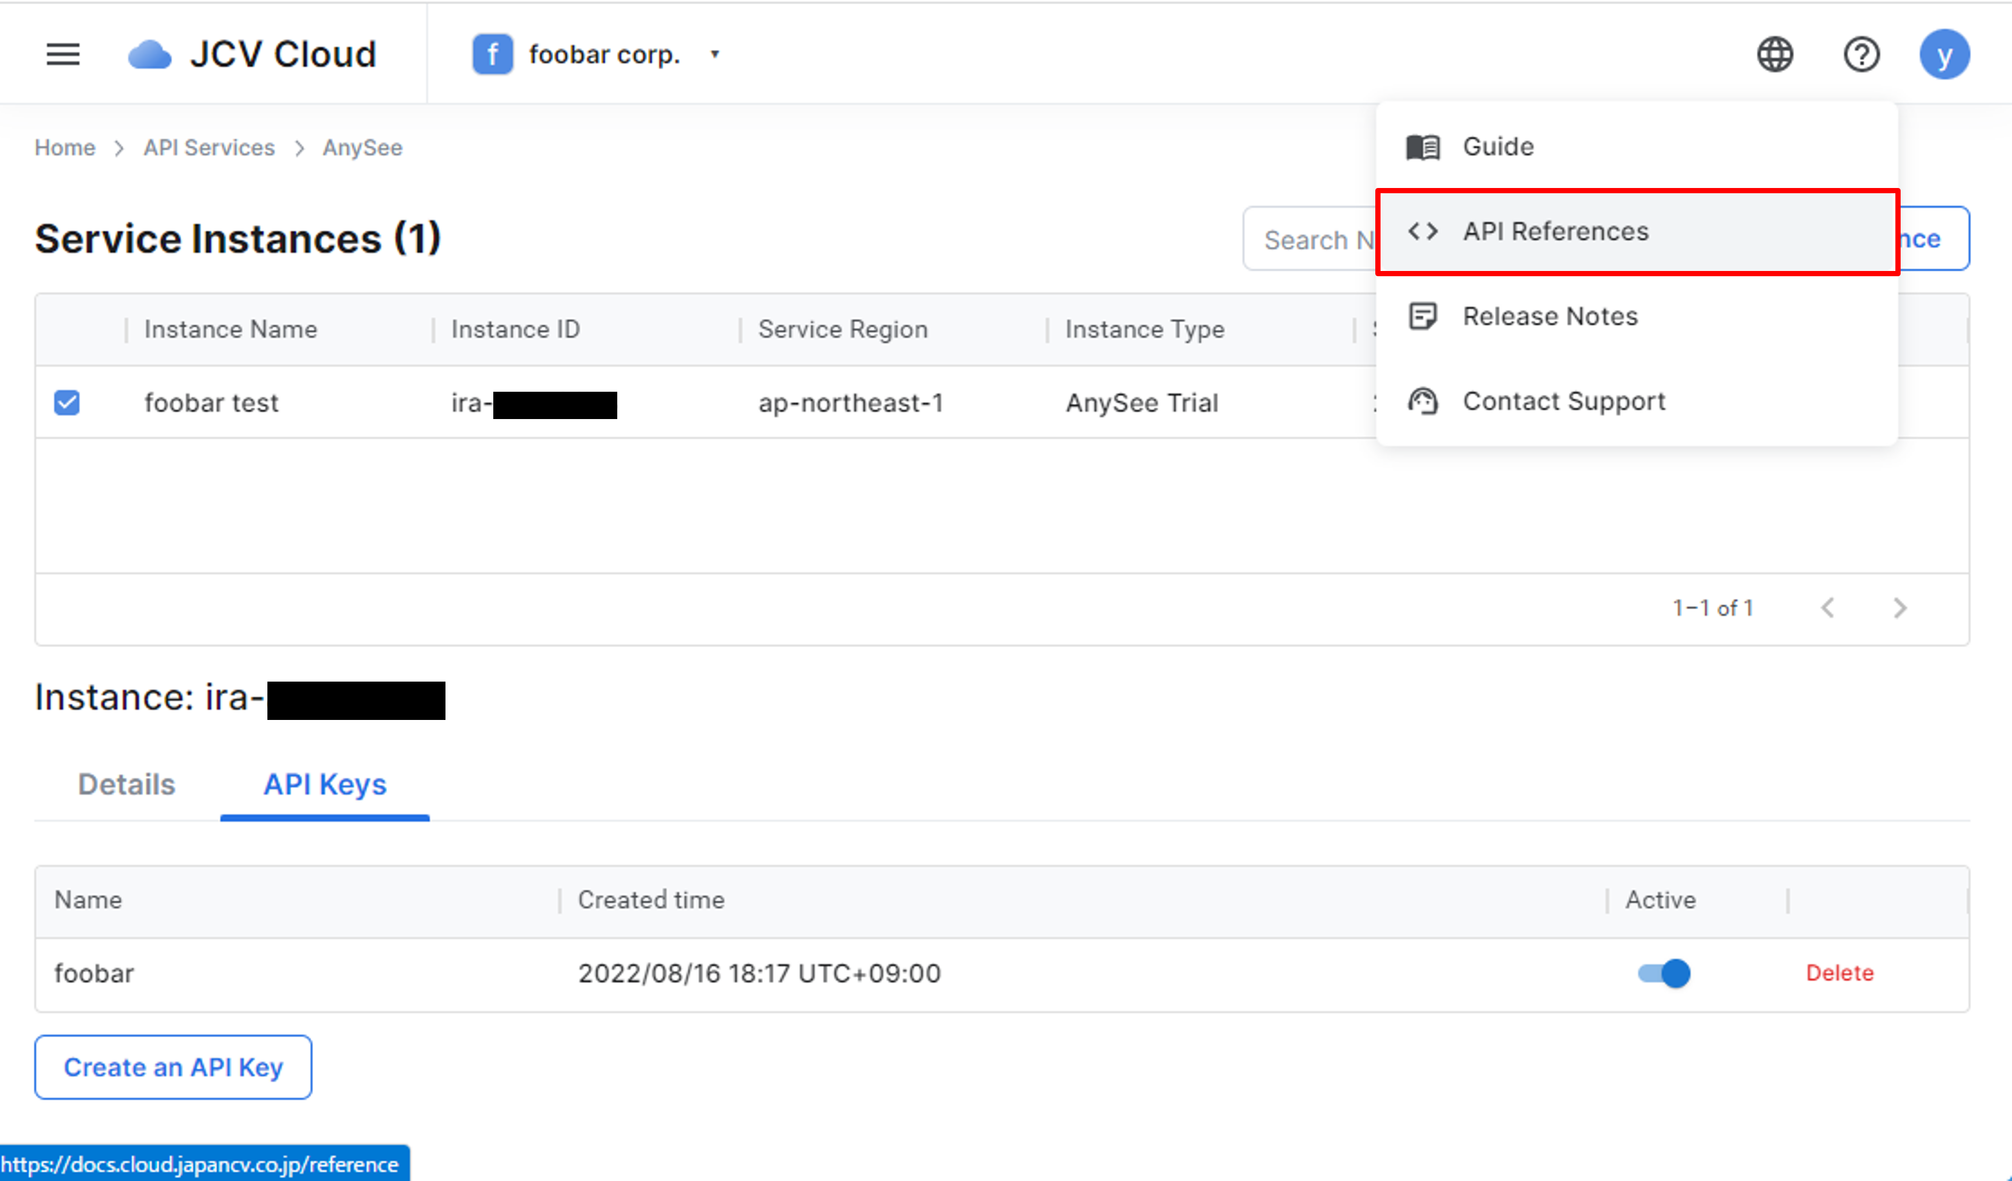Select API References from help menu
2012x1181 pixels.
[x=1555, y=232]
